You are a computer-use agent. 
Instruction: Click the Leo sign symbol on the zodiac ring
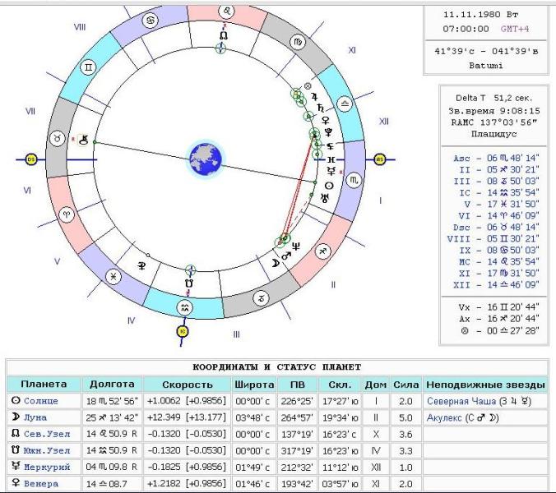226,12
